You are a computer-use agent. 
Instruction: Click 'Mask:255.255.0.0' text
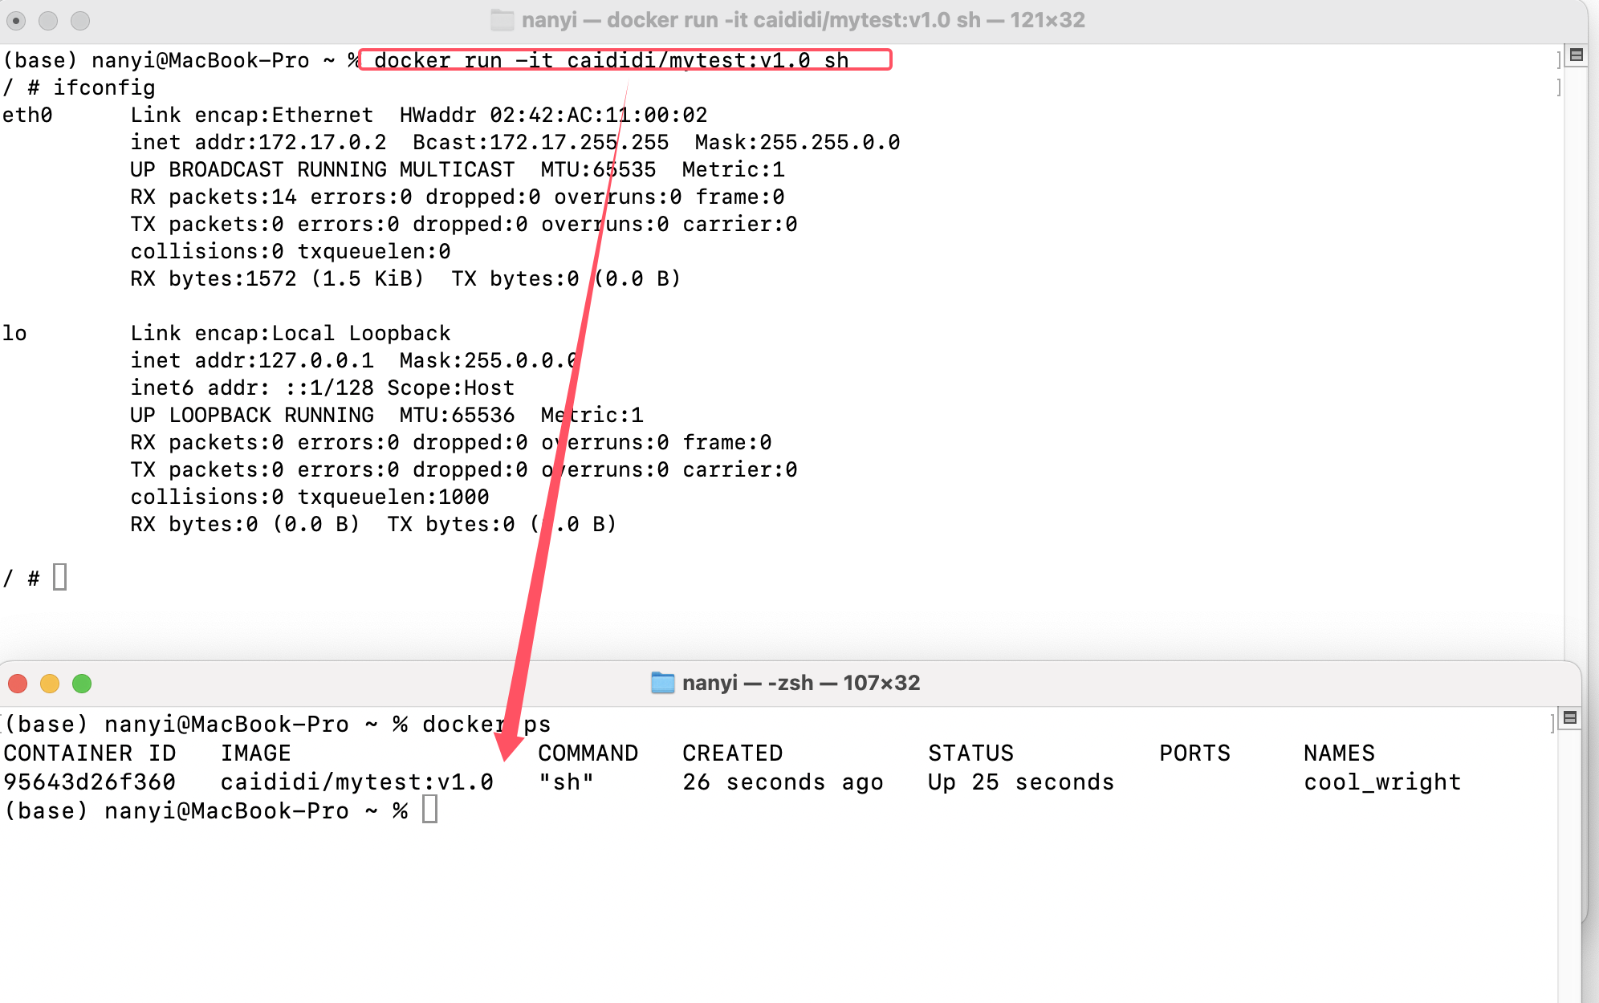(798, 142)
